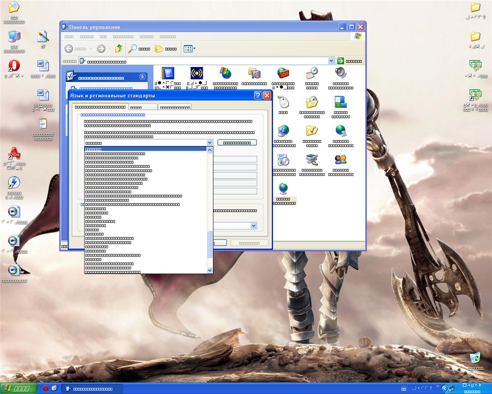Click the list scrollbar up arrow
Viewport: 492px width, 394px height.
(209, 150)
